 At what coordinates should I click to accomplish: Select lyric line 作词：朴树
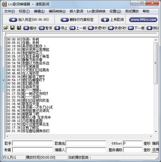(22, 39)
